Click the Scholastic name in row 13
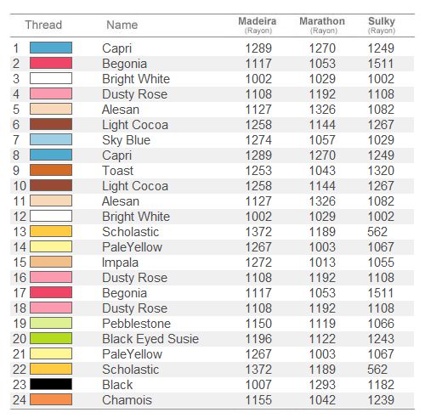 click(x=130, y=232)
